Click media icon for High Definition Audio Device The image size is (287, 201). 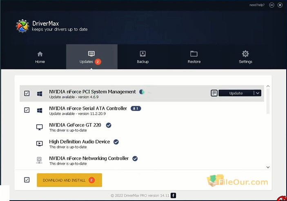pyautogui.click(x=39, y=143)
